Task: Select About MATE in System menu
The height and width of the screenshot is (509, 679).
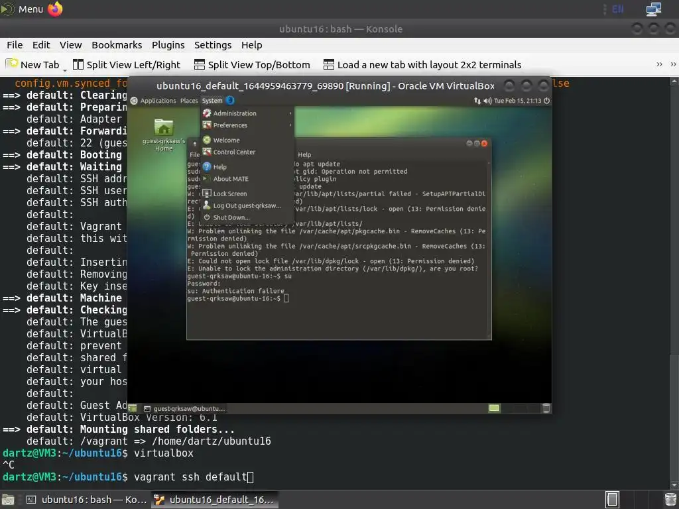Action: tap(248, 179)
